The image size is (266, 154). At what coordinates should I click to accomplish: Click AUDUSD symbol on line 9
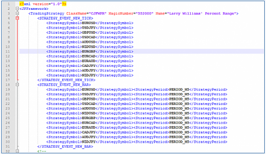coord(89,42)
